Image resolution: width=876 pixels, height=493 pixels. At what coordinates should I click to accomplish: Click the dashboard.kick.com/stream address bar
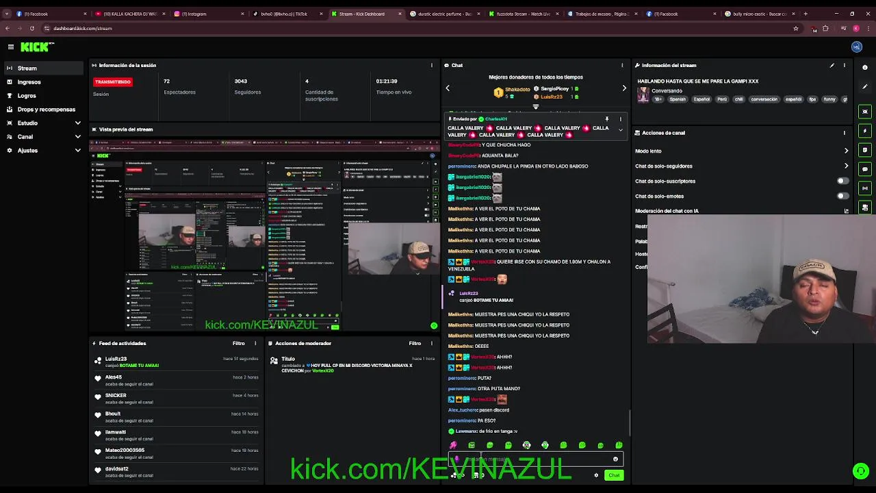pos(82,29)
